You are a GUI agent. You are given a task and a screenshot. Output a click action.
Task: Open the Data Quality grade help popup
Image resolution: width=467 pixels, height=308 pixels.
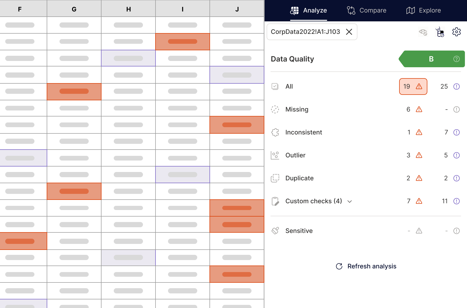(456, 59)
